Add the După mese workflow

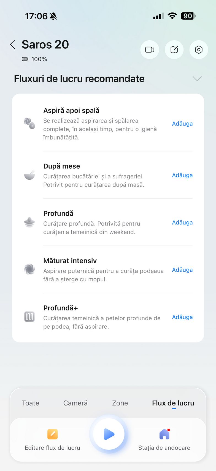182,175
